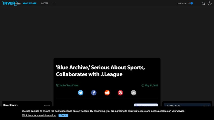
Task: Open the WHO WE ARE menu
Action: (x=30, y=3)
